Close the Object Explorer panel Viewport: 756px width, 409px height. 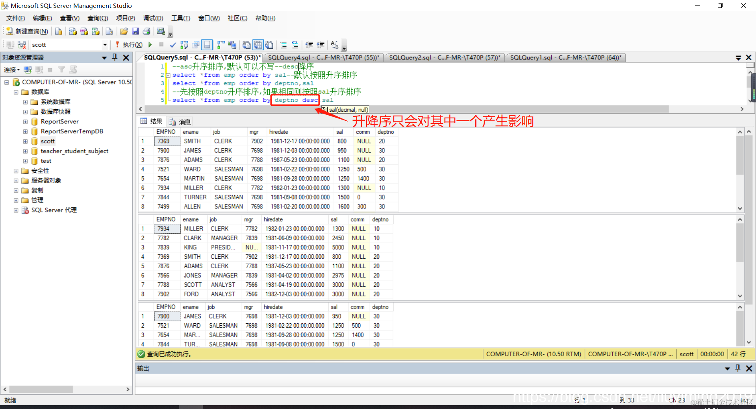coord(126,57)
